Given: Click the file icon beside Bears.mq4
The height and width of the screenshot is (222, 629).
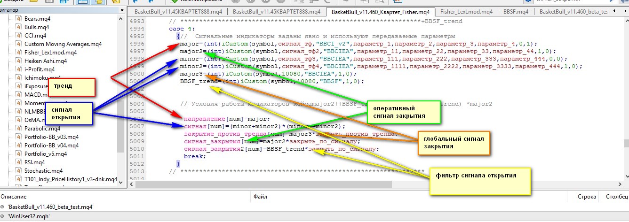Looking at the screenshot, I should point(19,18).
